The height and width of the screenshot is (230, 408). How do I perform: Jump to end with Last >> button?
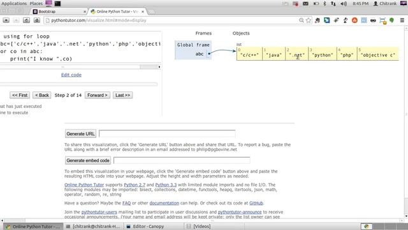pos(122,95)
